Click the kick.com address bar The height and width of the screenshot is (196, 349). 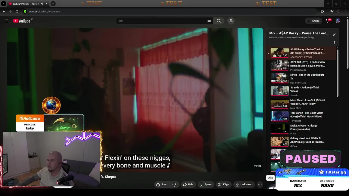point(169,11)
